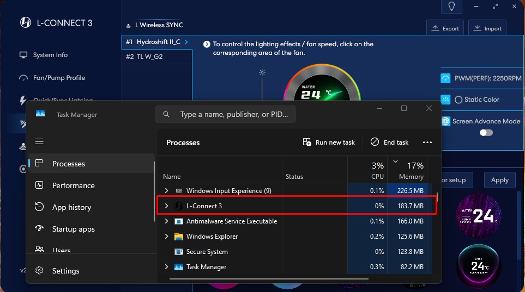
Task: Open Startup apps tab in Task Manager
Action: click(92, 229)
